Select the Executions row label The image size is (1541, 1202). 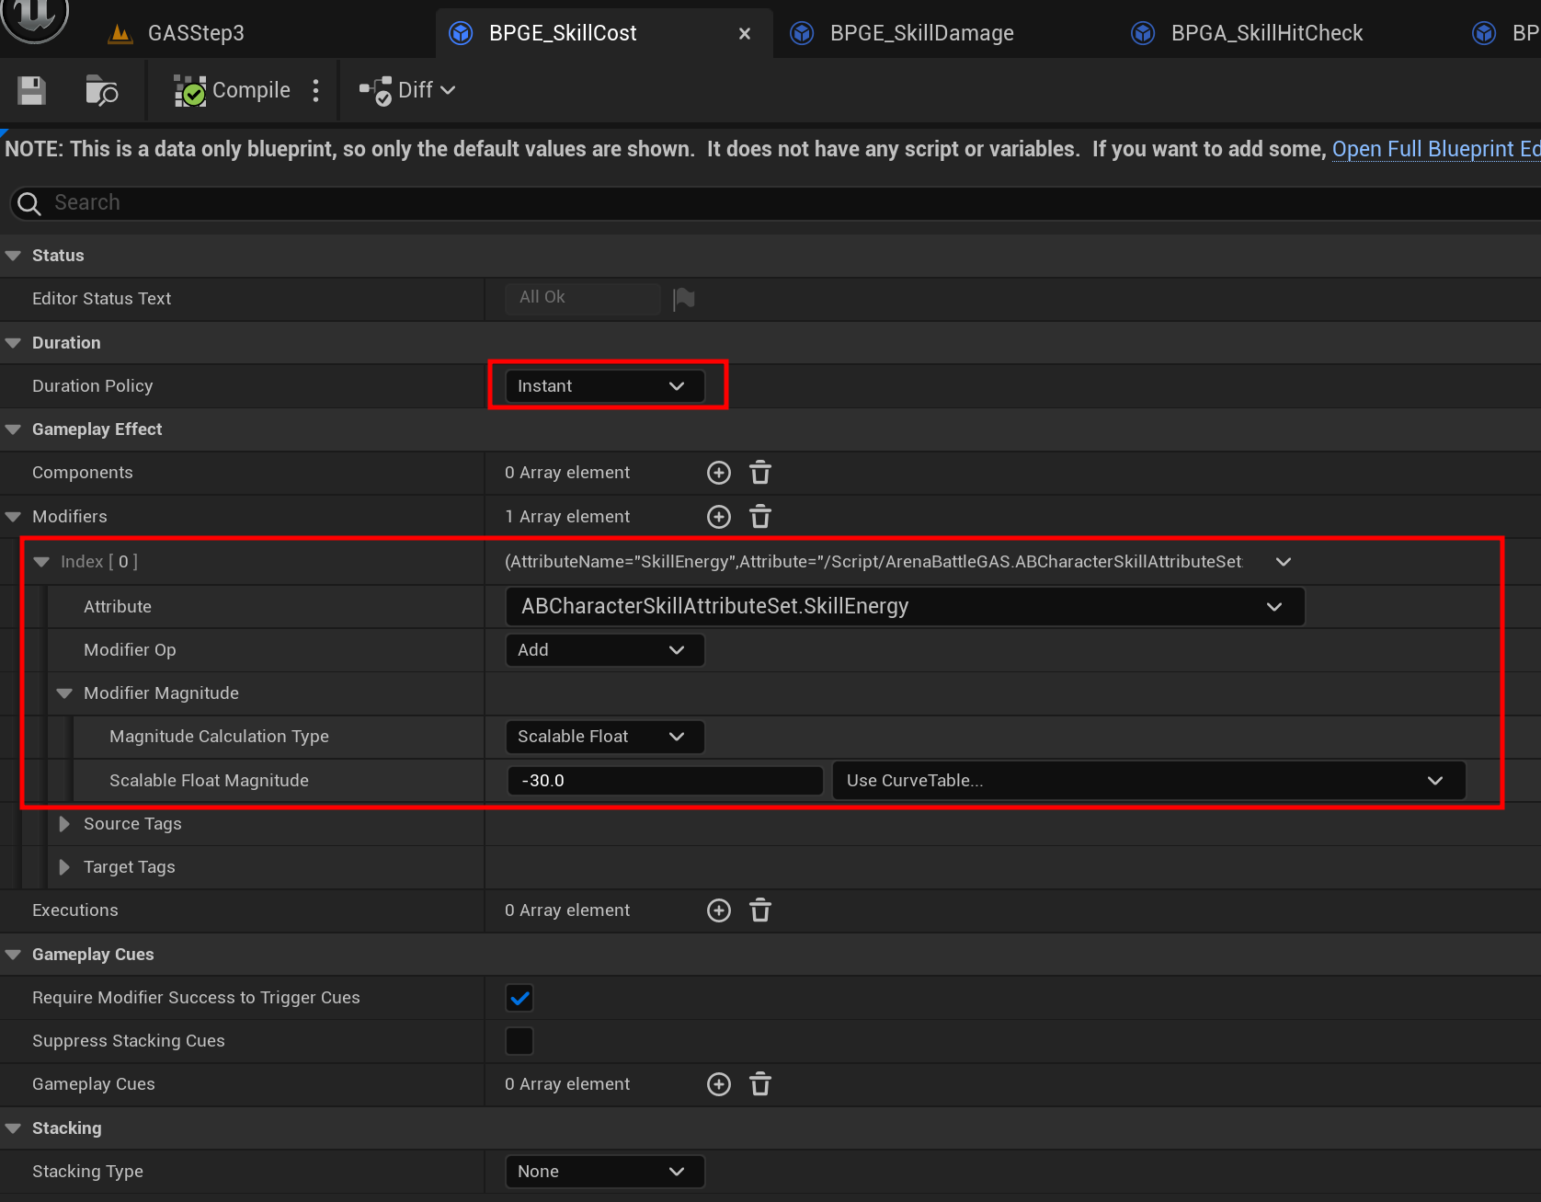pos(74,910)
